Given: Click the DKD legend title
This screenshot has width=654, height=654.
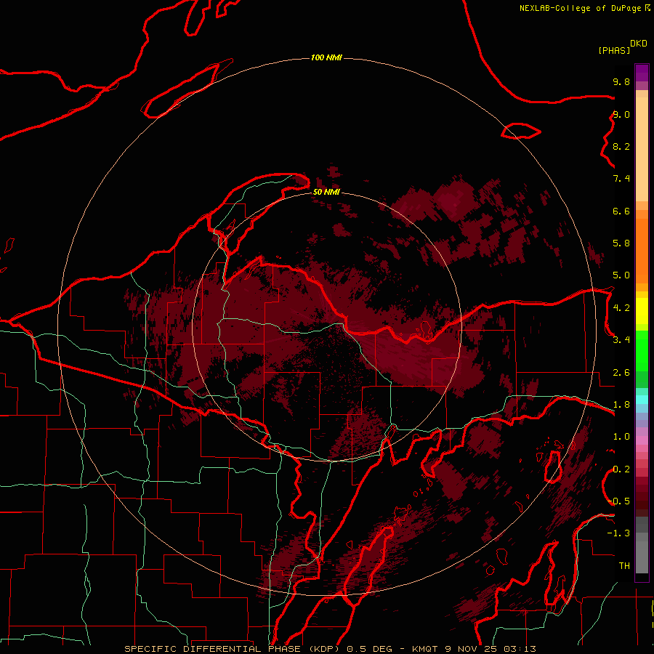Looking at the screenshot, I should point(639,44).
